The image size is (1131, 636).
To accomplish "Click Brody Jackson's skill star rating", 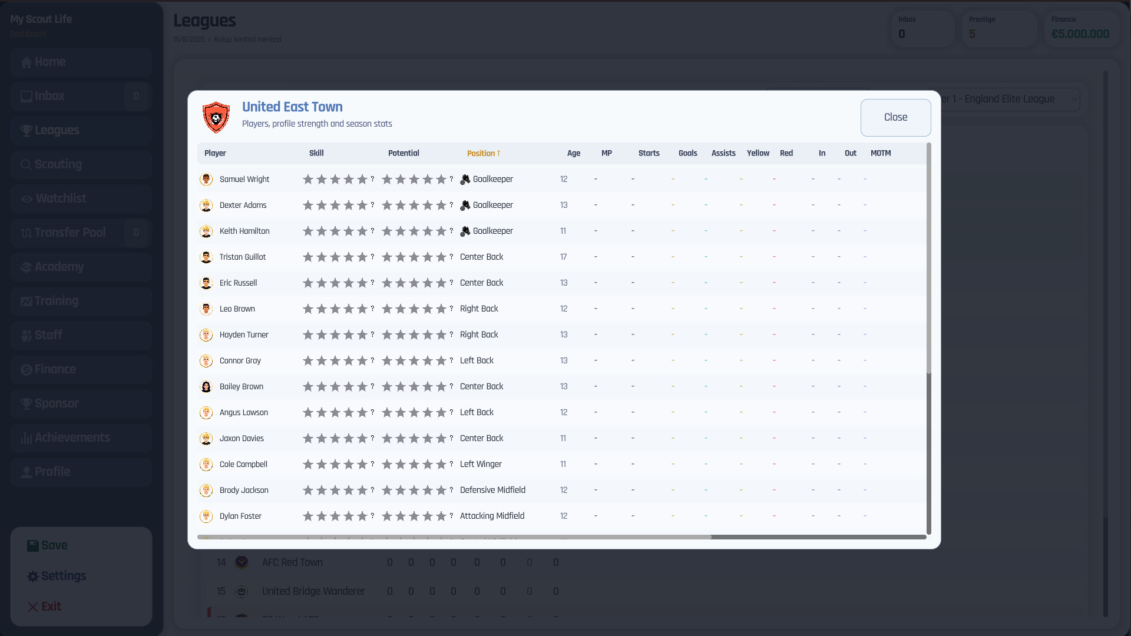I will [335, 491].
